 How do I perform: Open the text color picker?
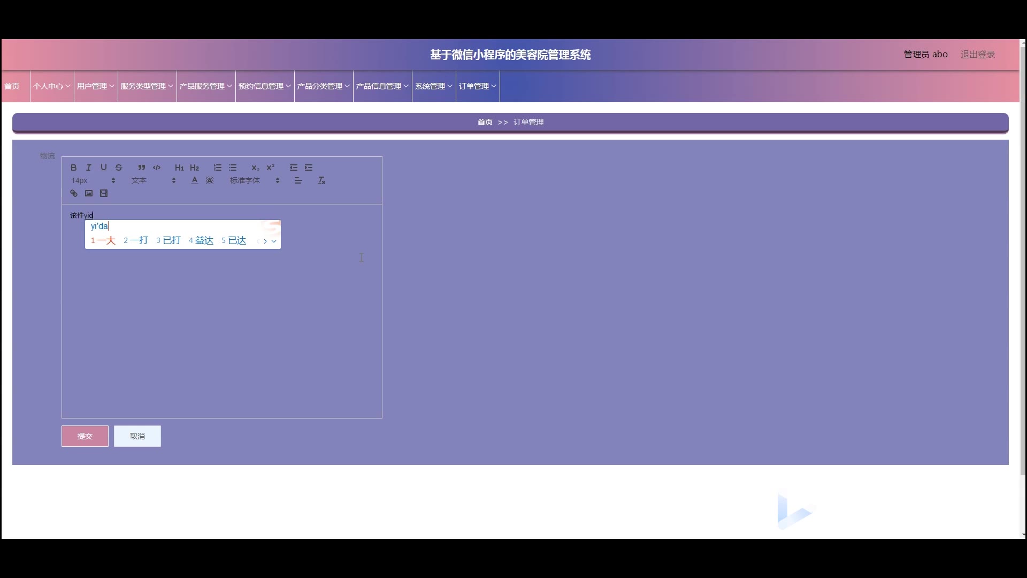click(x=195, y=180)
